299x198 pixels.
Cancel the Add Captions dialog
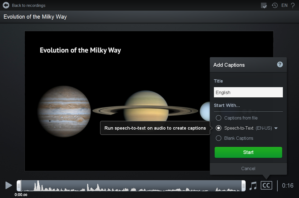tap(248, 168)
